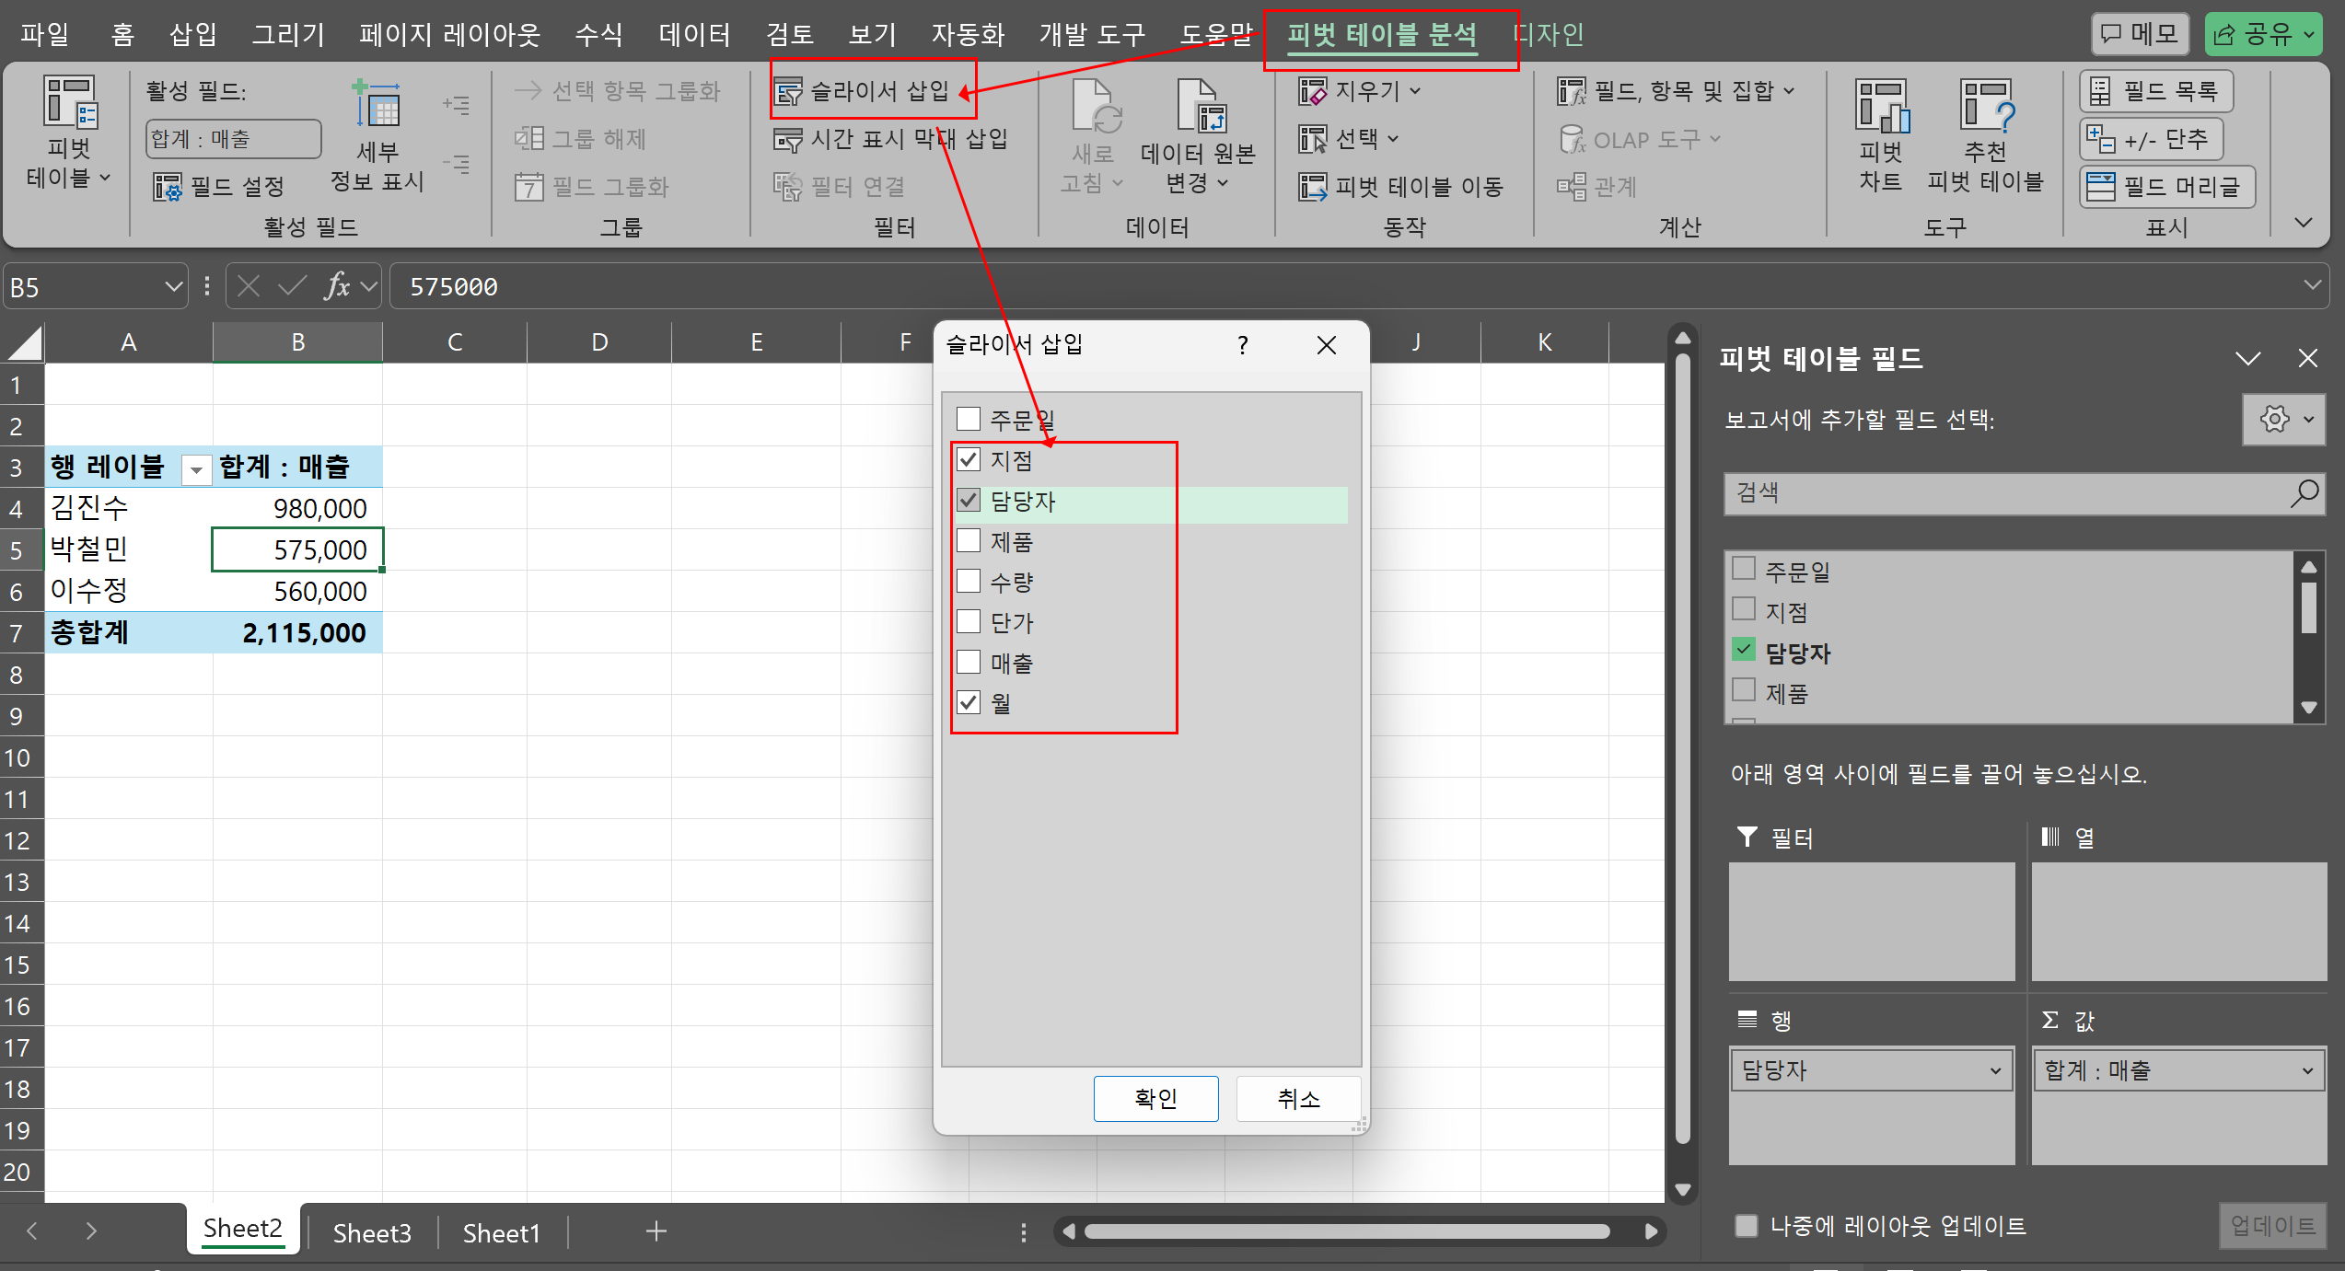2345x1271 pixels.
Task: Check the 제품 box in slicer dialog
Action: point(969,541)
